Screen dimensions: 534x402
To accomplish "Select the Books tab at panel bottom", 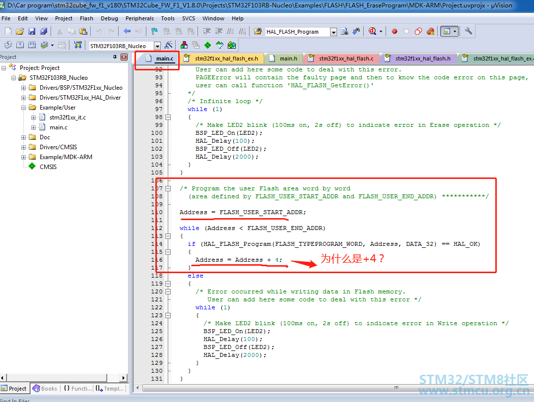I will click(45, 389).
